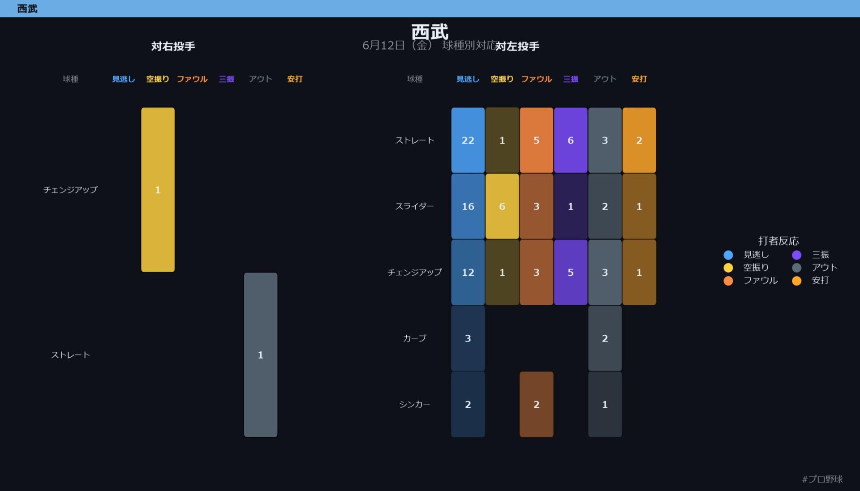This screenshot has height=491, width=860.
Task: Click スライダー 見逃し cell showing 16
Action: coord(468,206)
